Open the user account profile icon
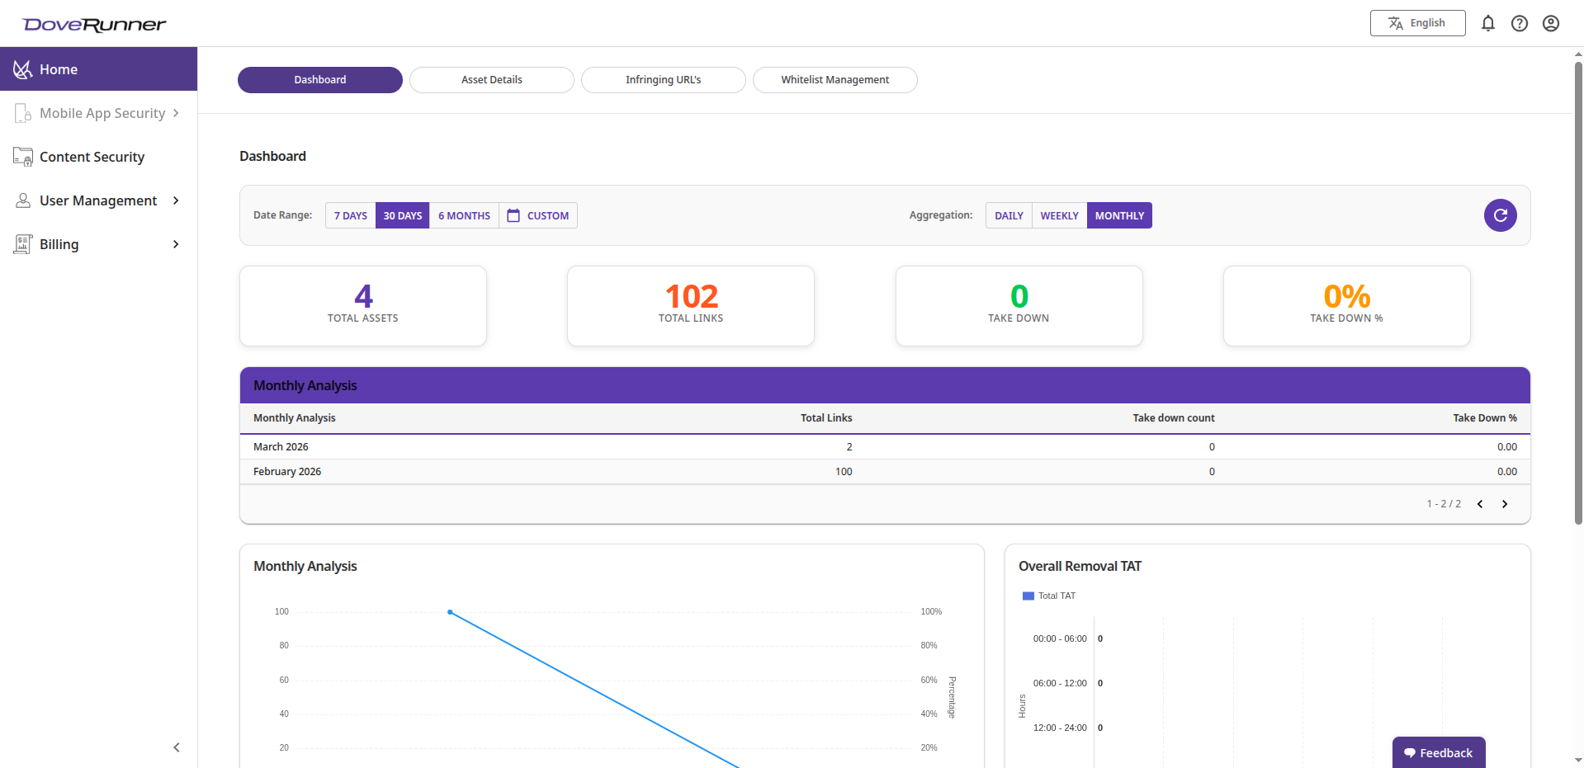Image resolution: width=1584 pixels, height=768 pixels. [1551, 23]
